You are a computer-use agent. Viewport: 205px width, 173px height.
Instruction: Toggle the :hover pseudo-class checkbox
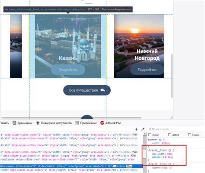click(150, 135)
